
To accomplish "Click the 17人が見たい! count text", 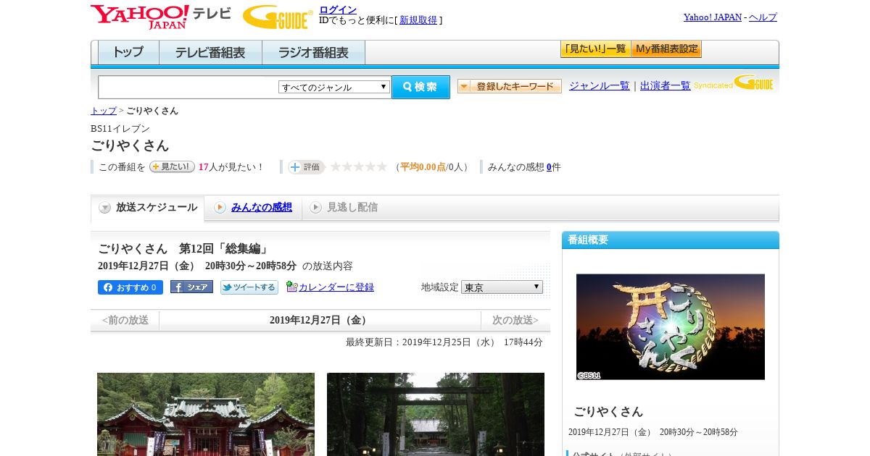I will tap(231, 167).
